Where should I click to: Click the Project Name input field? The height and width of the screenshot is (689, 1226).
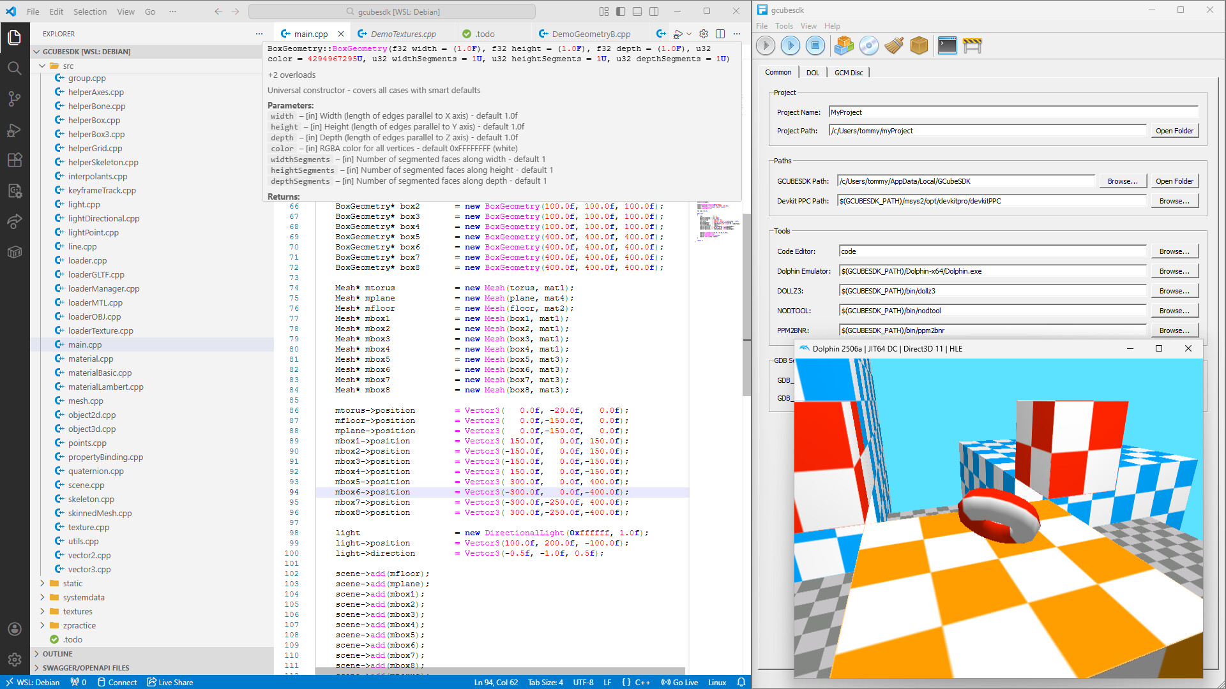pos(1013,112)
